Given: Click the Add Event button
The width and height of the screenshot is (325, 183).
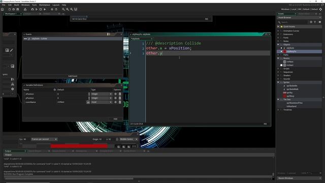Looking at the screenshot, I should click(x=73, y=76).
